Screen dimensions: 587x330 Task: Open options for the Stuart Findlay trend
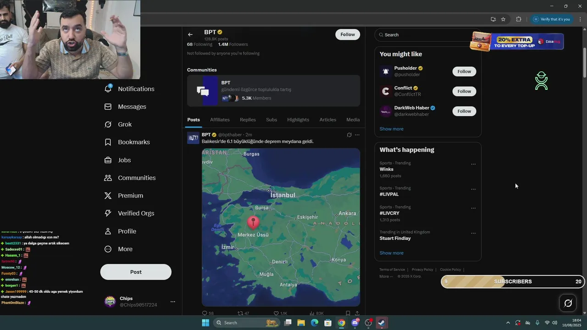[473, 233]
